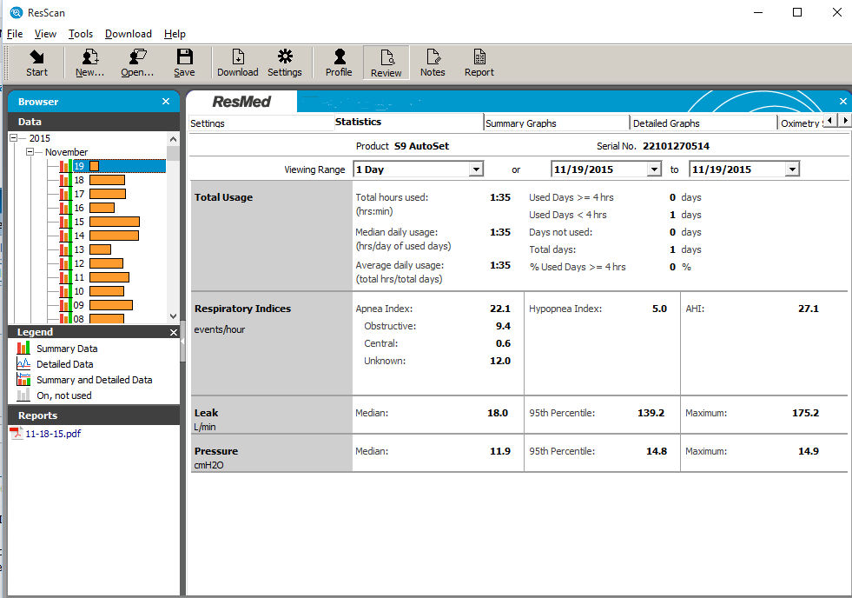Switch to Summary Graphs tab
This screenshot has height=598, width=852.
557,123
